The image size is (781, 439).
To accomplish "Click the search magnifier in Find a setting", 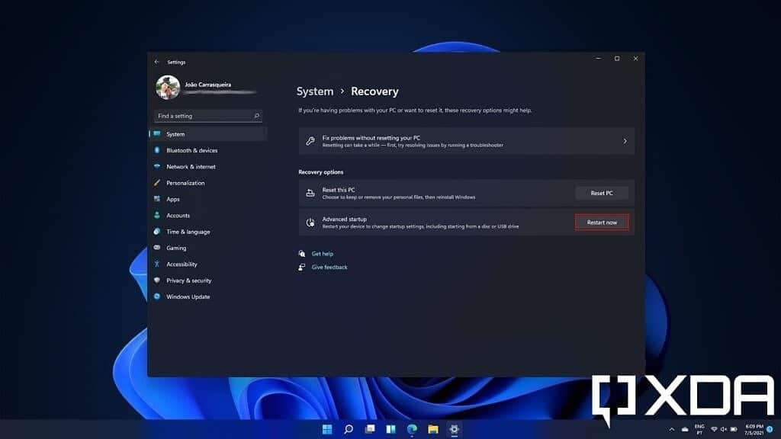I will coord(256,116).
